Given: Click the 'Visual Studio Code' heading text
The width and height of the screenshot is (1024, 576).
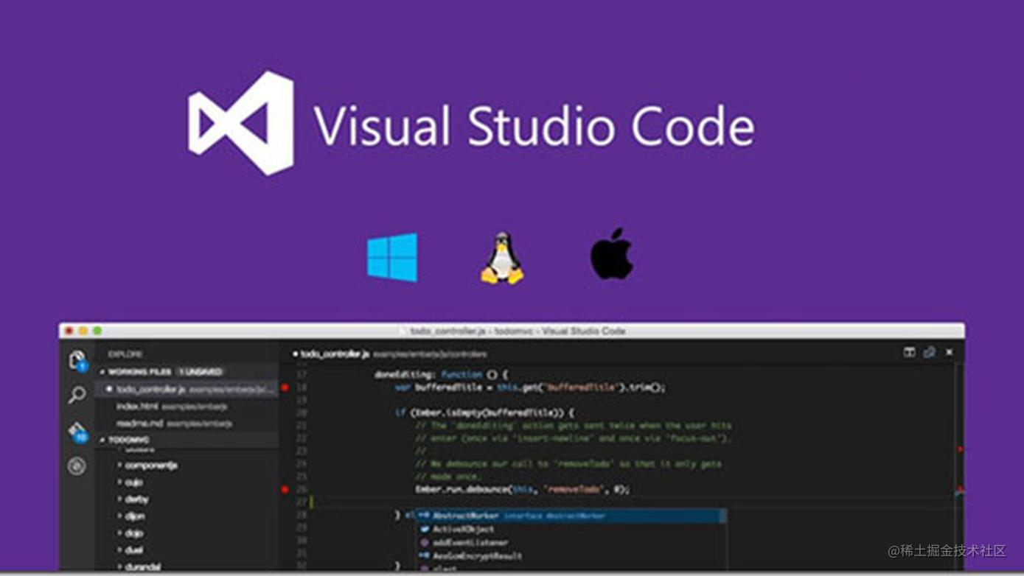Looking at the screenshot, I should pos(534,126).
